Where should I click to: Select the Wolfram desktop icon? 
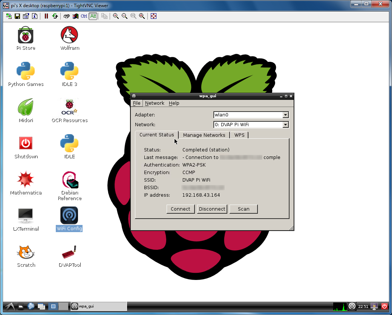69,38
